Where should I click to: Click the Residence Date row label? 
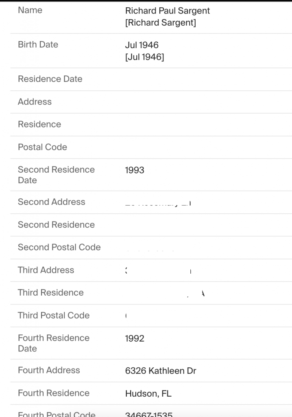[50, 79]
